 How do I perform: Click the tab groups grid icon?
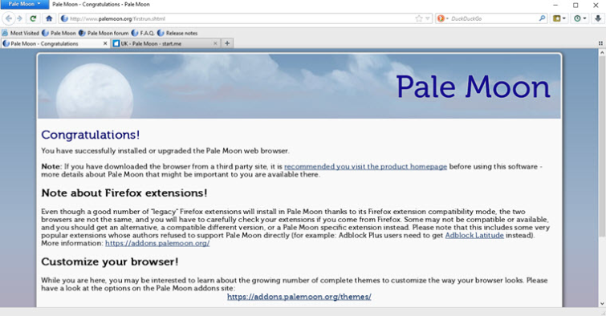coord(600,43)
